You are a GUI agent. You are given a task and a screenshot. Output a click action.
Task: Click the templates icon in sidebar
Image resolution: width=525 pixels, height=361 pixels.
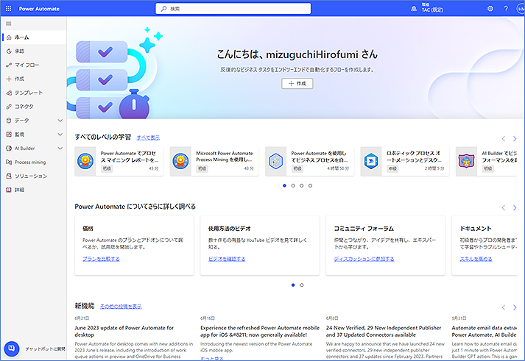[x=9, y=93]
